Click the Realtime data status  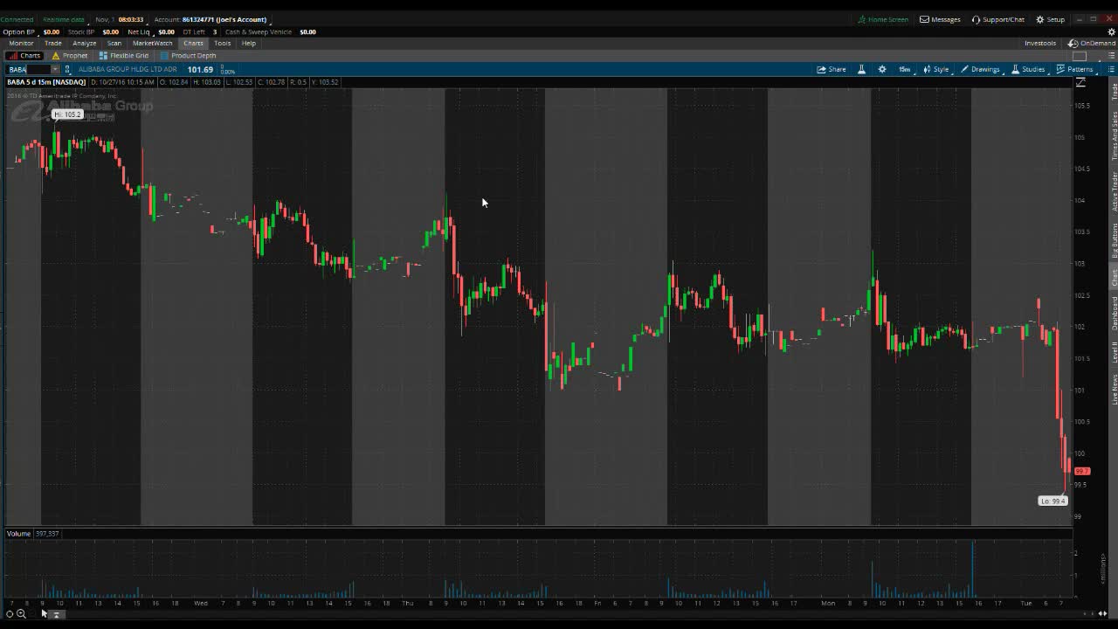point(64,19)
